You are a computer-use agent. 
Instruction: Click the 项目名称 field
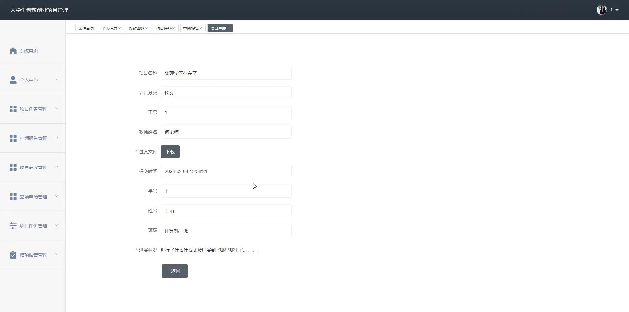[226, 73]
